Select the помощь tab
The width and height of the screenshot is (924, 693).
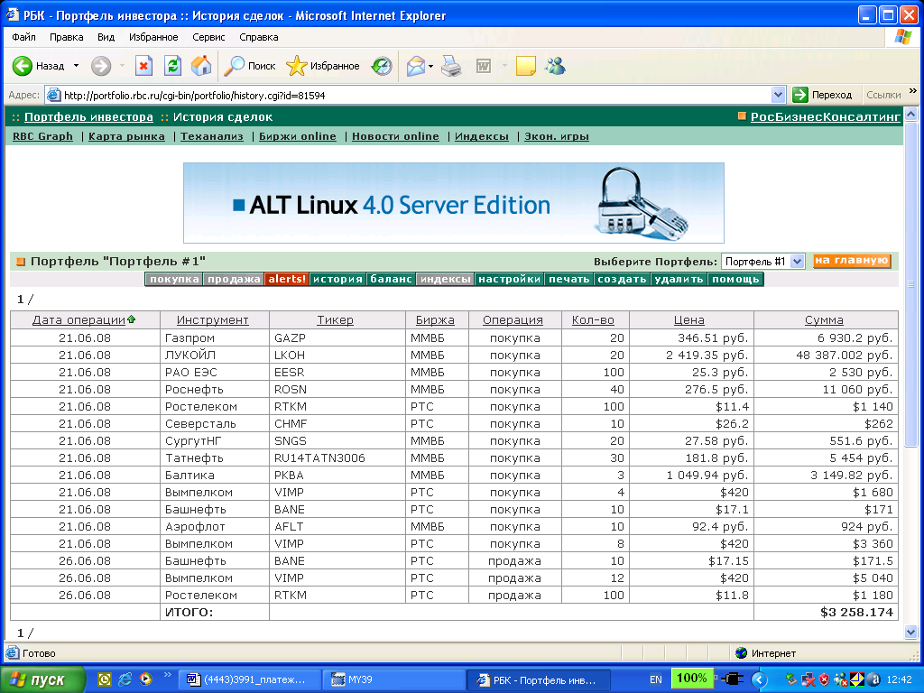point(735,280)
